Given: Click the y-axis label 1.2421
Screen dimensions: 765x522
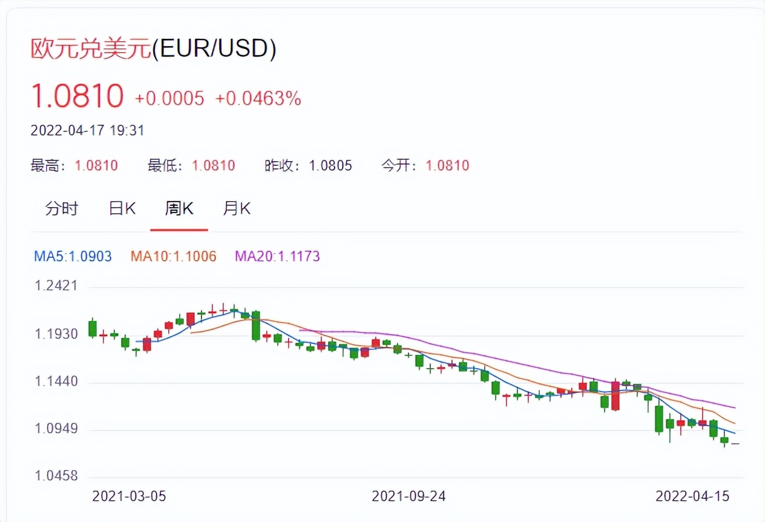Looking at the screenshot, I should [57, 285].
